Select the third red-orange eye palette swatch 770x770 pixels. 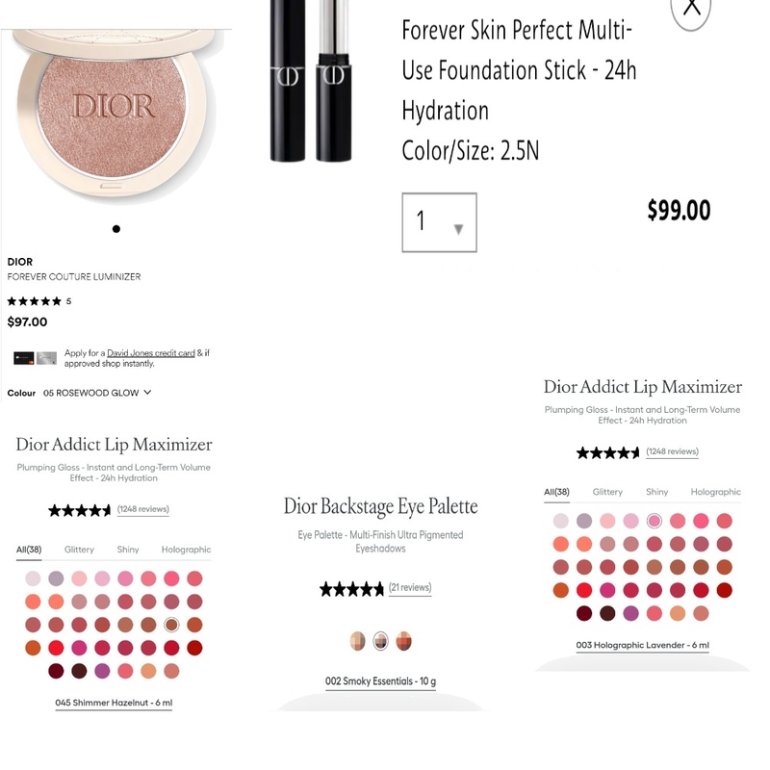403,641
